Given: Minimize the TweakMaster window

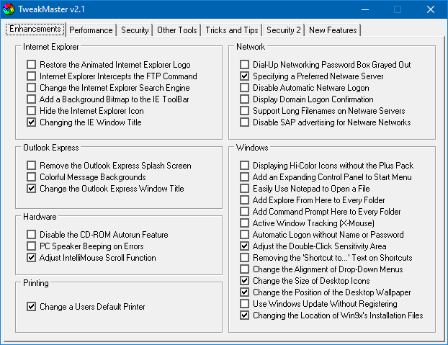Looking at the screenshot, I should pos(364,10).
